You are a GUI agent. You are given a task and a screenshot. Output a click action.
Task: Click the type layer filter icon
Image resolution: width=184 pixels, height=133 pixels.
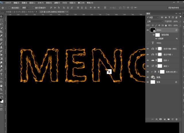coord(169,17)
